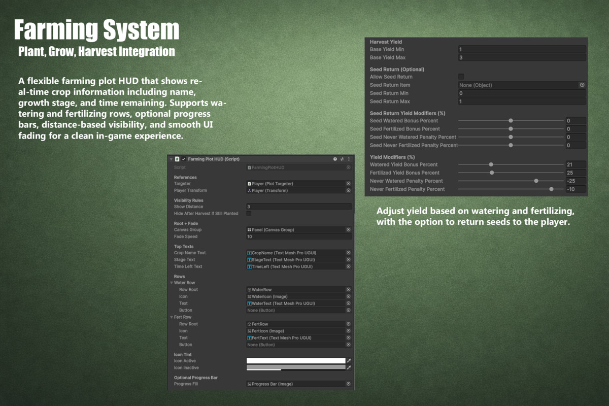Click the Icon Active eyedropper button

click(348, 360)
